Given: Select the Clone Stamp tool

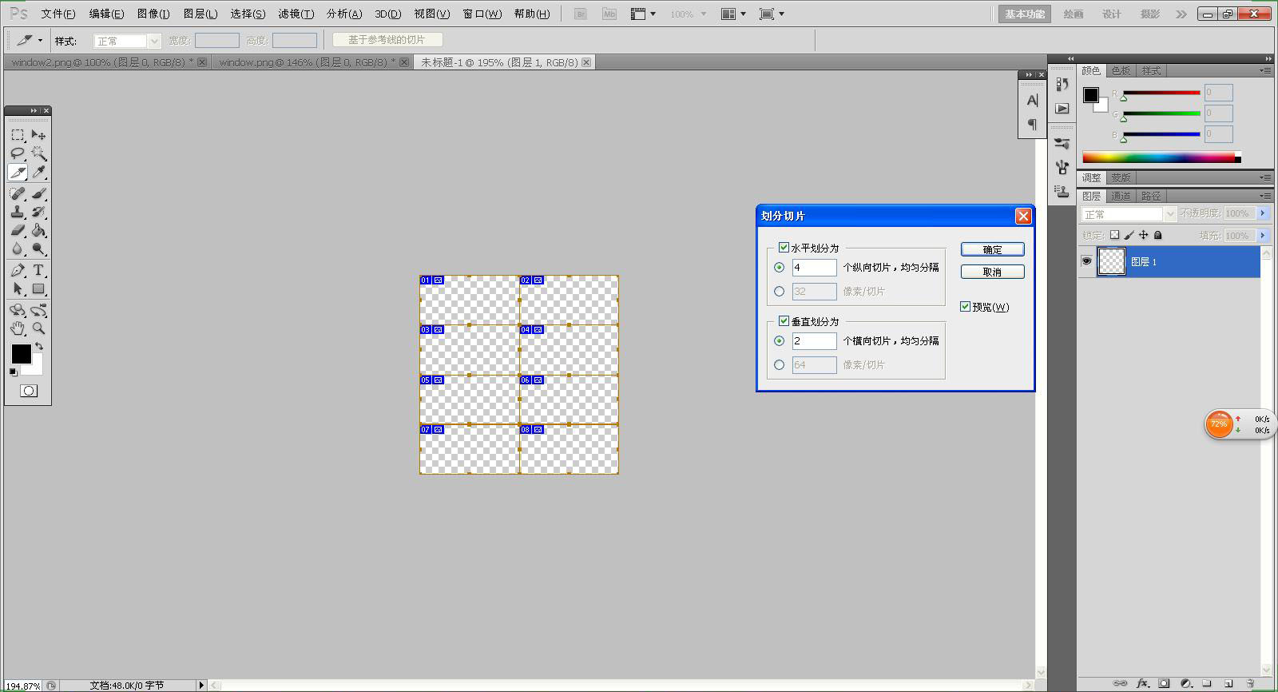Looking at the screenshot, I should (18, 212).
